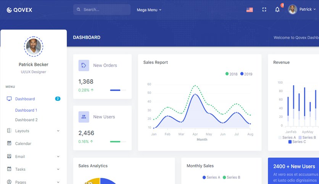Image resolution: width=319 pixels, height=184 pixels.
Task: Click the New Orders value 1,368
Action: point(86,81)
